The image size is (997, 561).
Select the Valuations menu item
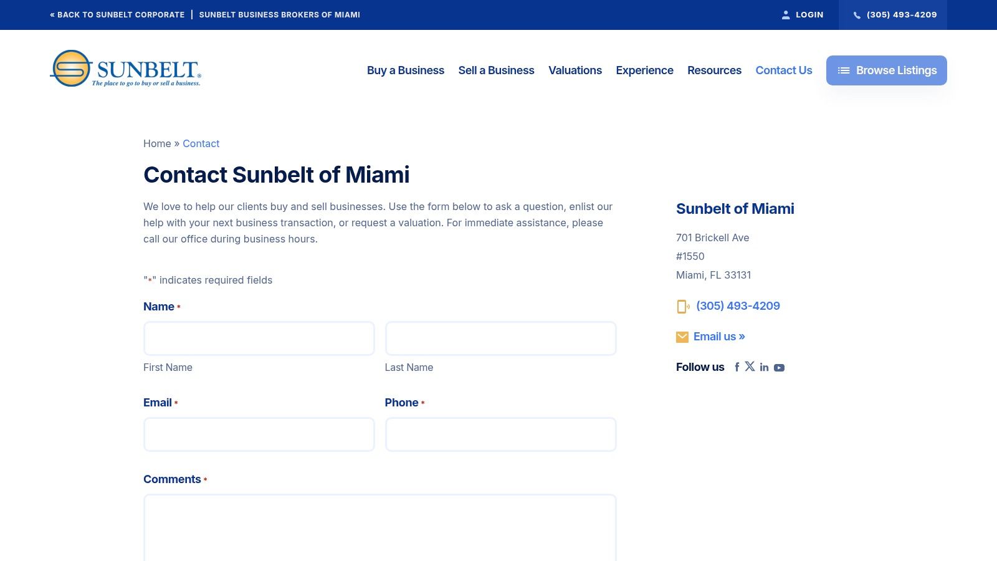(x=575, y=70)
